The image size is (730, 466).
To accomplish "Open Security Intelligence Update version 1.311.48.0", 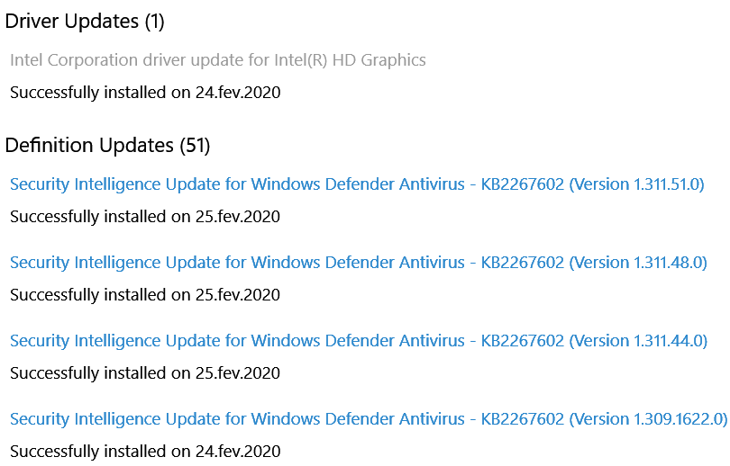I will [356, 263].
